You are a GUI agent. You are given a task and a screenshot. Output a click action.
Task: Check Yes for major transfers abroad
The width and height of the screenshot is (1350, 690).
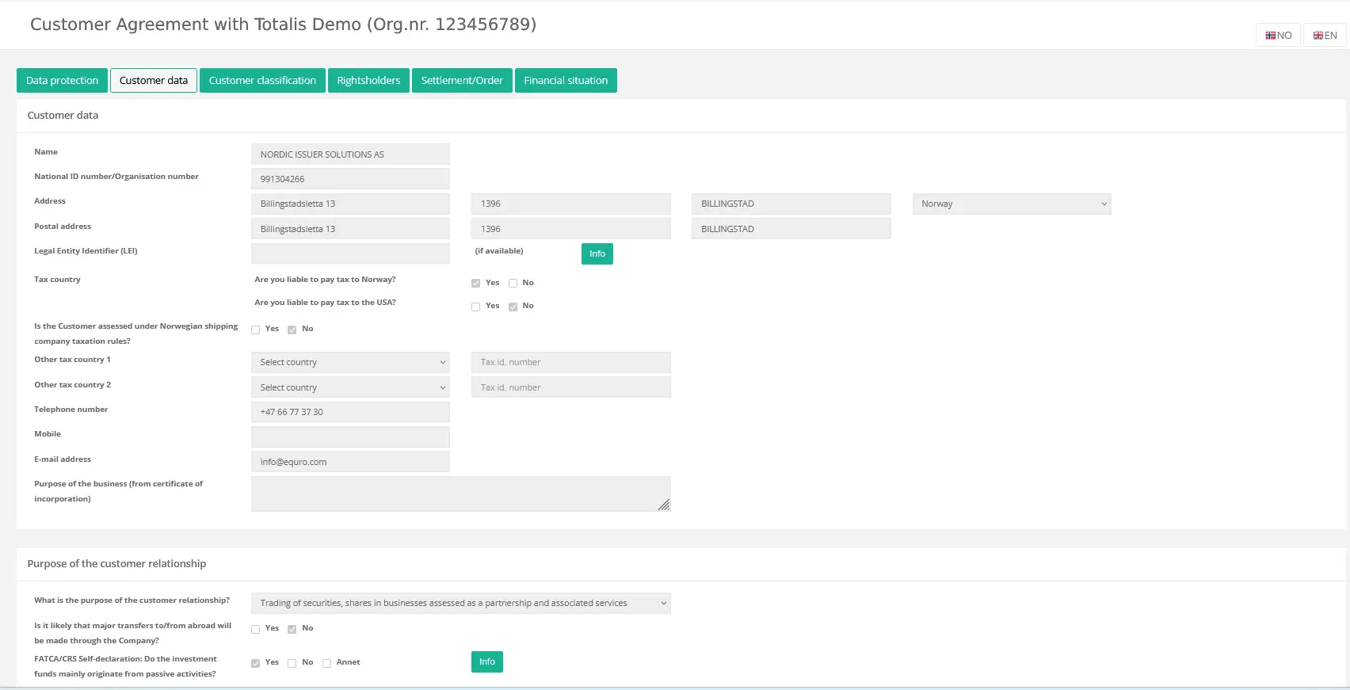[x=256, y=629]
